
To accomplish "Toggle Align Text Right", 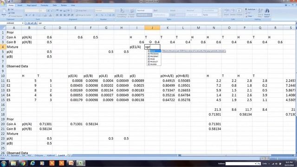I will (x=65, y=15).
